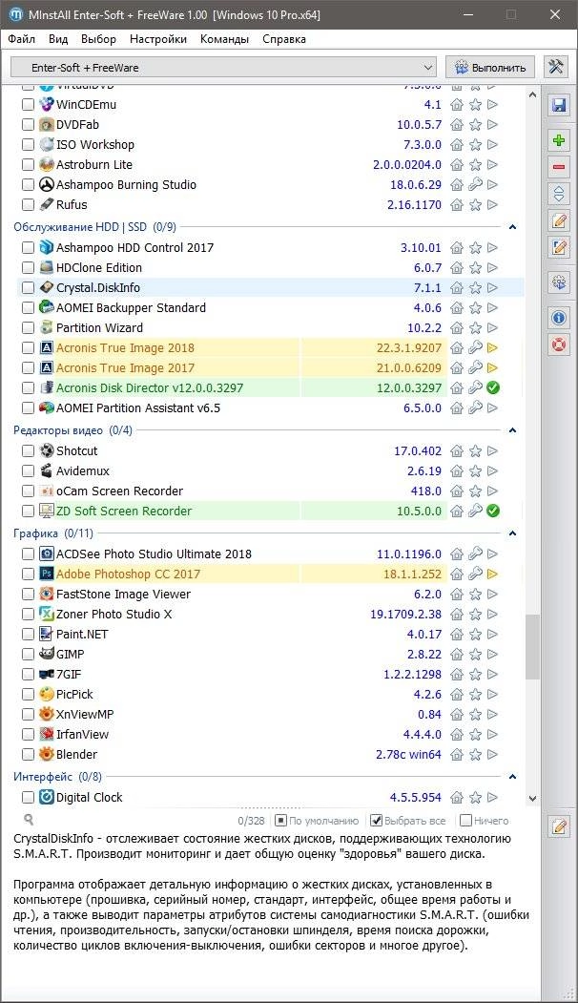The image size is (578, 1003).
Task: Click the magnifier search icon under the list
Action: (x=29, y=820)
